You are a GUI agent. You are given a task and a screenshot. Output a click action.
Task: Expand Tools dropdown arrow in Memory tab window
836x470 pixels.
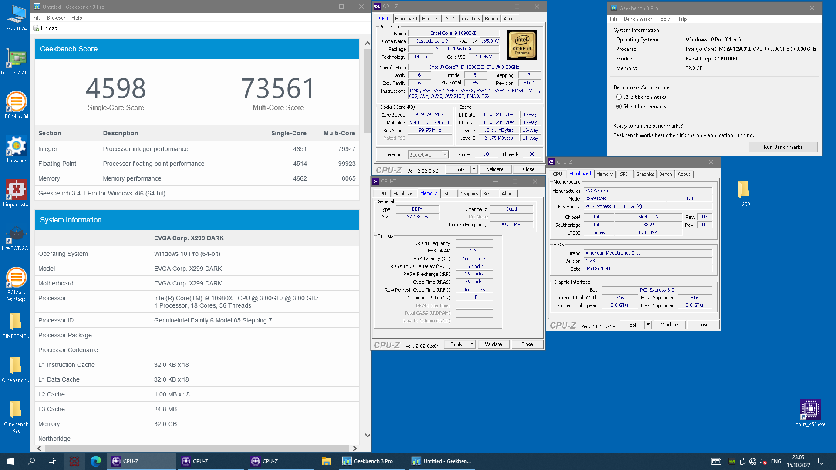point(472,344)
